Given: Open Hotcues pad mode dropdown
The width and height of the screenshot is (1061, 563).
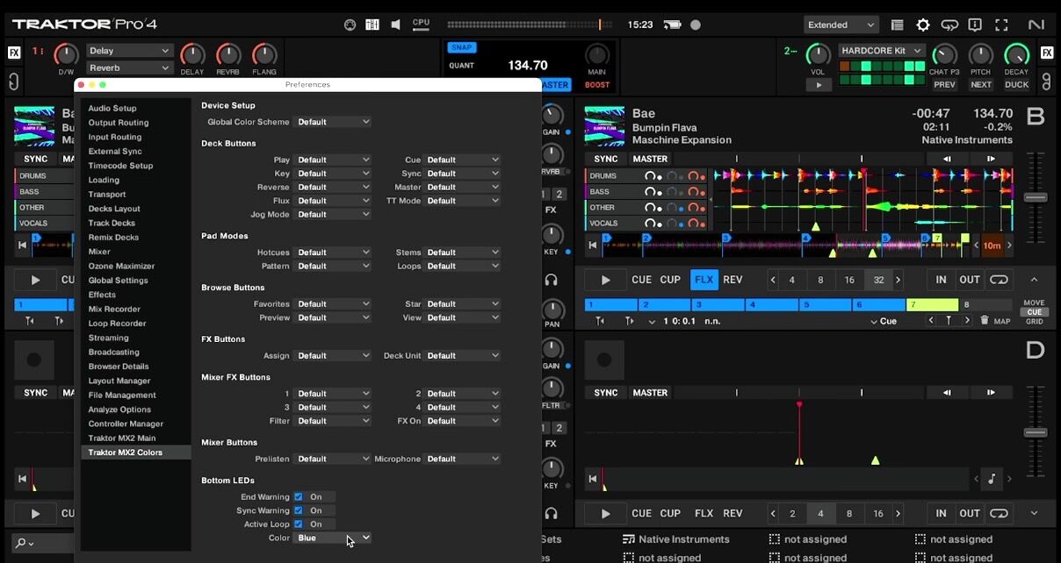Looking at the screenshot, I should pos(332,253).
